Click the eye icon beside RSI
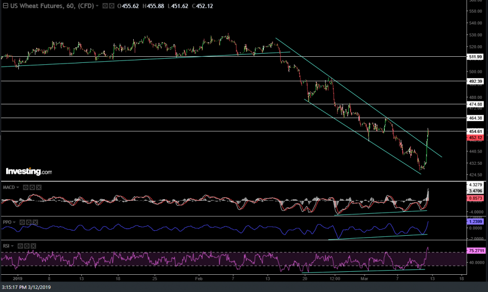488x292 pixels. point(21,246)
